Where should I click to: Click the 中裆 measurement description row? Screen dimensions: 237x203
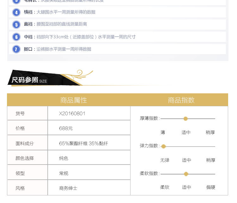[118, 37]
